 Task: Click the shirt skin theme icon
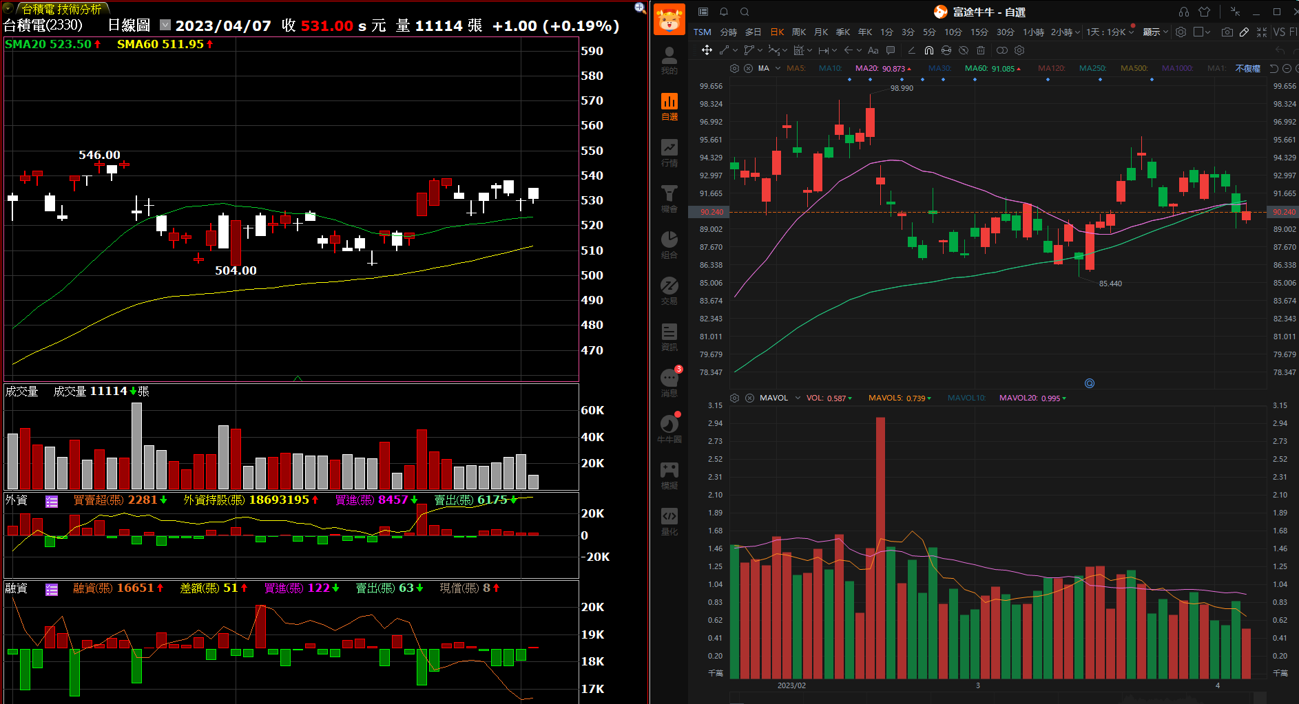pos(1204,12)
